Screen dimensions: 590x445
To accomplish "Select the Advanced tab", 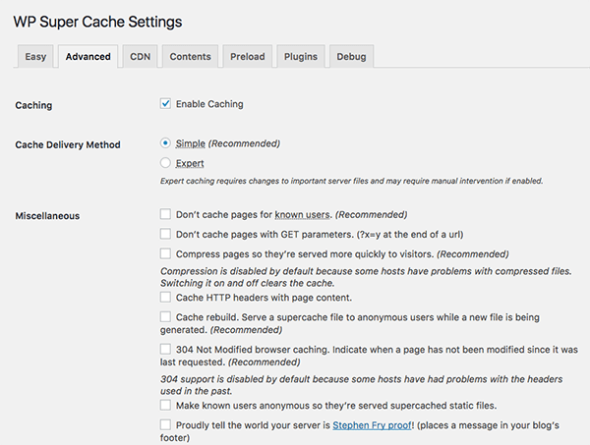I will point(88,57).
